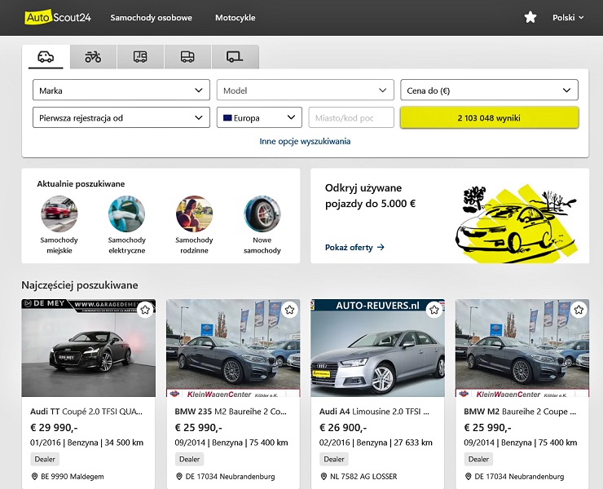Favorite the BMW M2 Baureihe 2 Coupe listing
The image size is (603, 489).
coord(579,310)
